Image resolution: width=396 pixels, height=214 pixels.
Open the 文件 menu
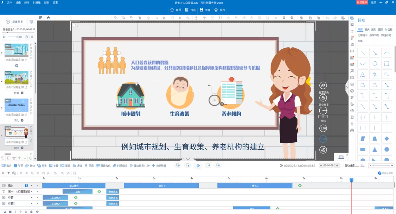coord(9,3)
